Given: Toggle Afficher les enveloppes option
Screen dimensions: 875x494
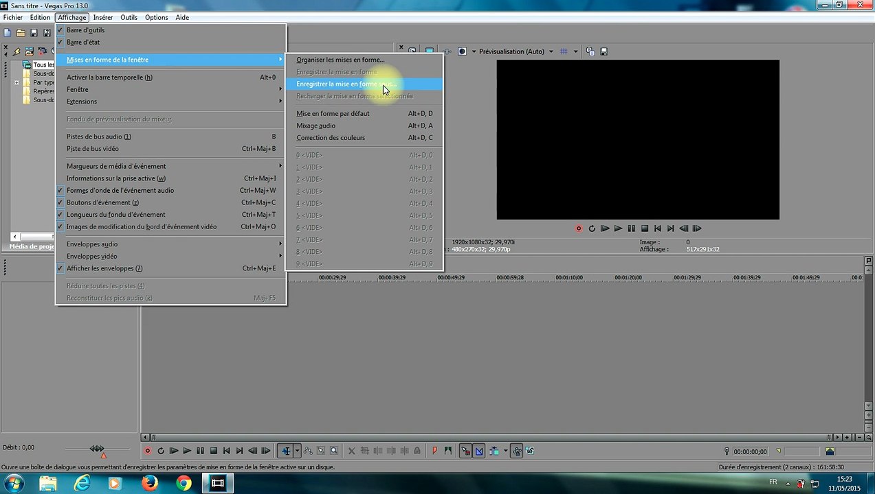Looking at the screenshot, I should (x=170, y=269).
